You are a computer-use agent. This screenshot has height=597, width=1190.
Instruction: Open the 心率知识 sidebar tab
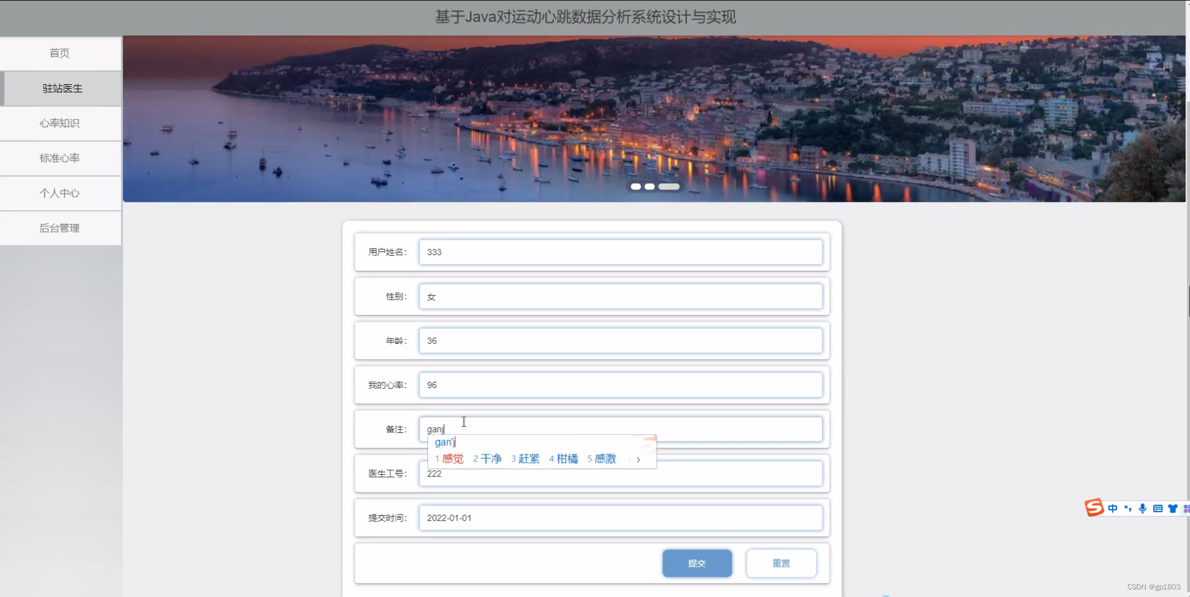click(60, 123)
